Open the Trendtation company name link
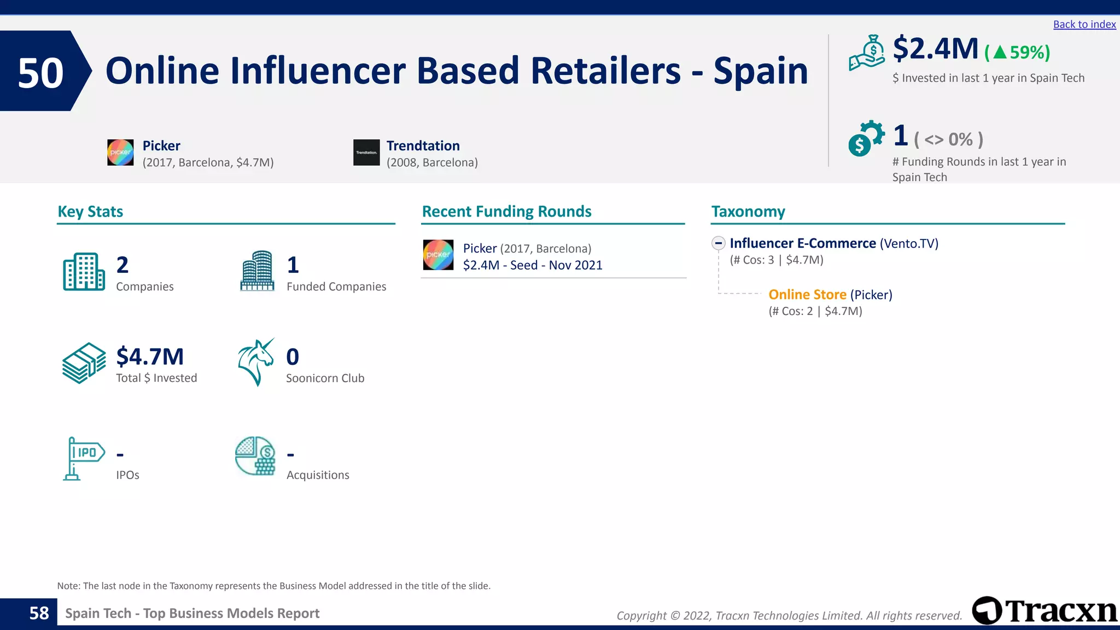1120x630 pixels. [423, 145]
